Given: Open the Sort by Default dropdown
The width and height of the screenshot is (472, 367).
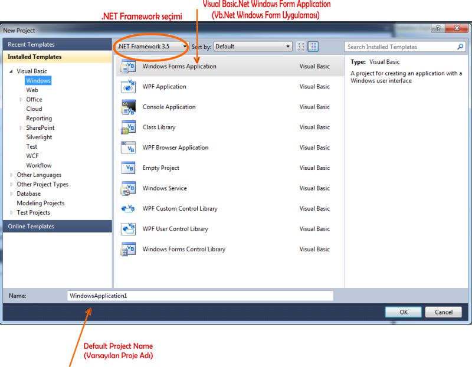Looking at the screenshot, I should coord(253,47).
